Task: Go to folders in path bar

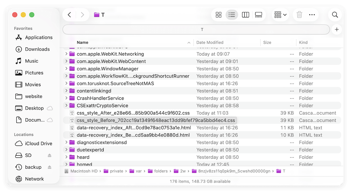Action: pyautogui.click(x=157, y=171)
